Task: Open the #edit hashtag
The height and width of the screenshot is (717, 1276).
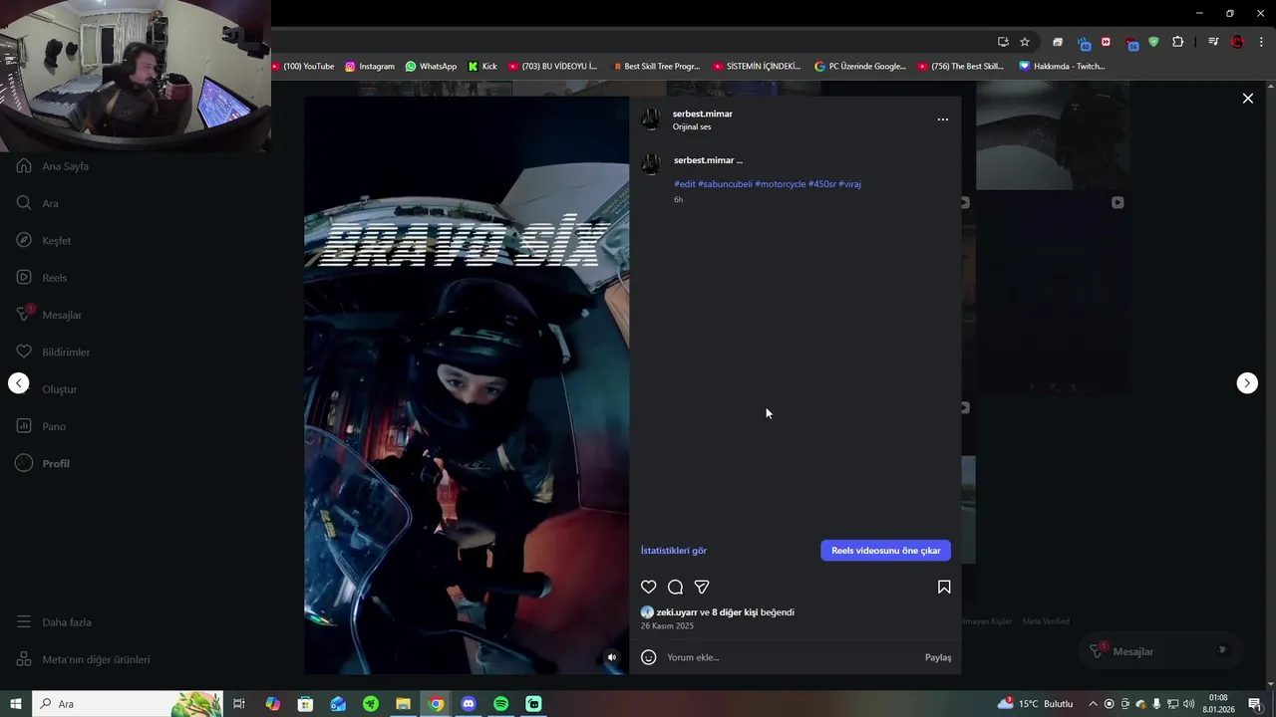Action: [x=685, y=184]
